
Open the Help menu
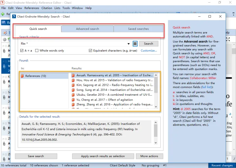point(88,8)
